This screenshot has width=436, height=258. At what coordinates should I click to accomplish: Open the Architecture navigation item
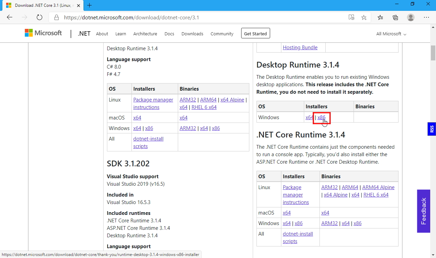(145, 34)
